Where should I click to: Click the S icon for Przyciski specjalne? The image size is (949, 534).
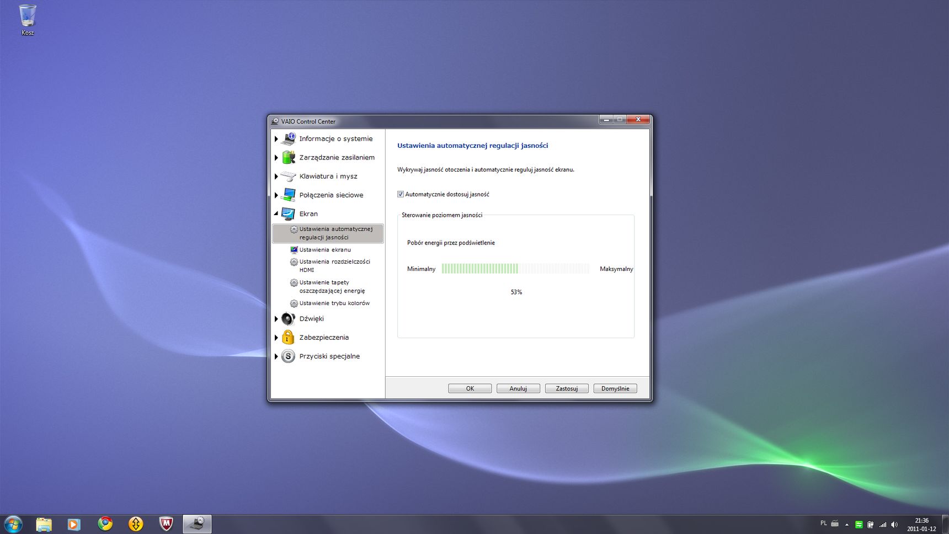(288, 356)
